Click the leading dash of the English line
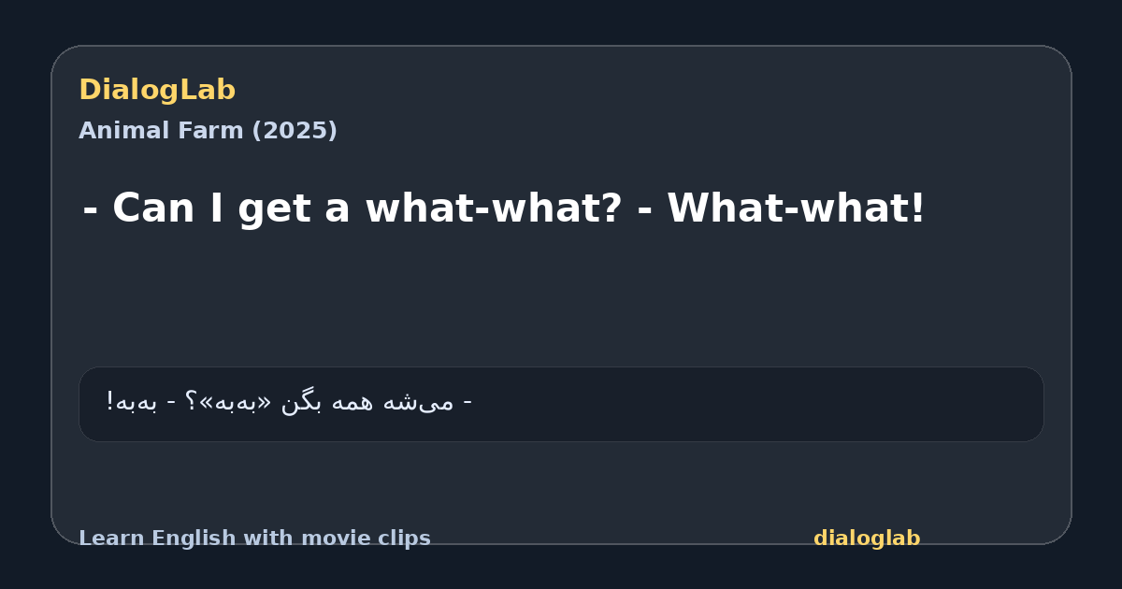 click(91, 209)
